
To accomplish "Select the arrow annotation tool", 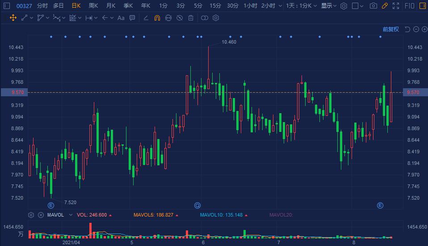I will (x=105, y=18).
